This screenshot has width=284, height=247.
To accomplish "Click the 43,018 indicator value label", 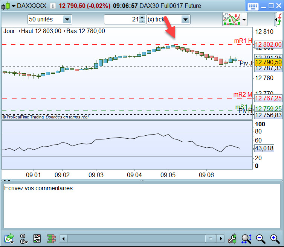I will pyautogui.click(x=264, y=148).
